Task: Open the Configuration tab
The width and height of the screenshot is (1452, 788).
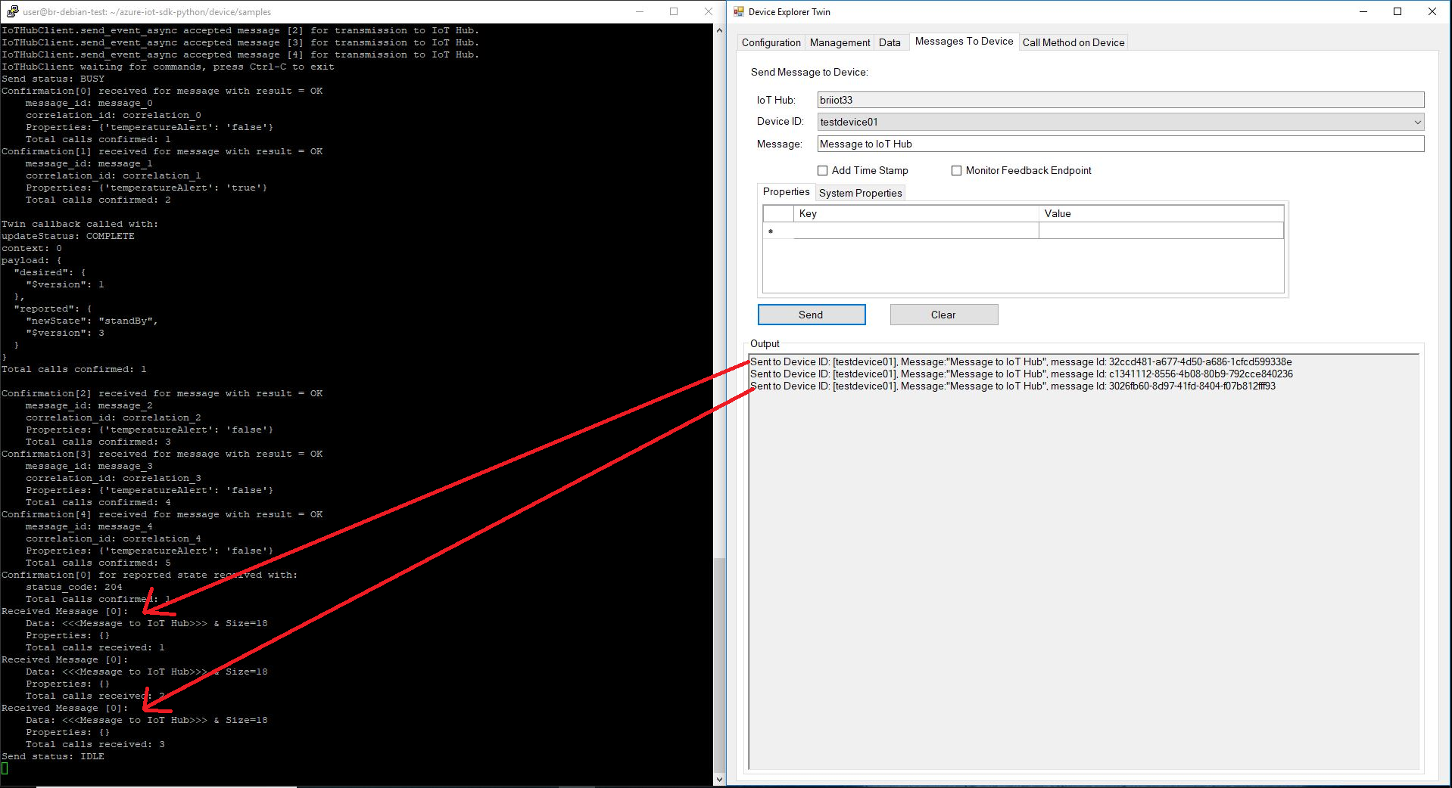Action: 771,42
